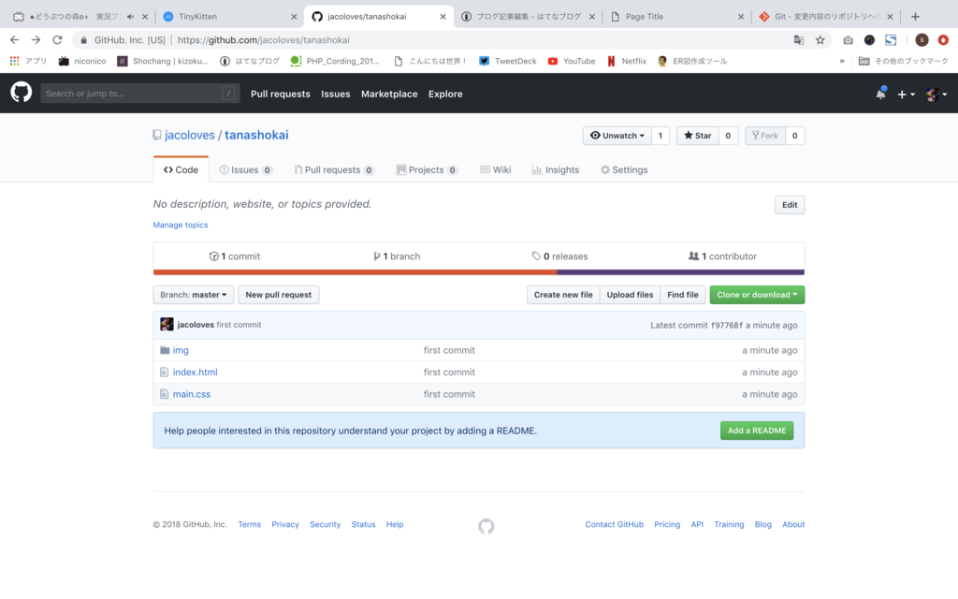Select the repository Issues tab
Image resolution: width=958 pixels, height=599 pixels.
click(x=246, y=170)
